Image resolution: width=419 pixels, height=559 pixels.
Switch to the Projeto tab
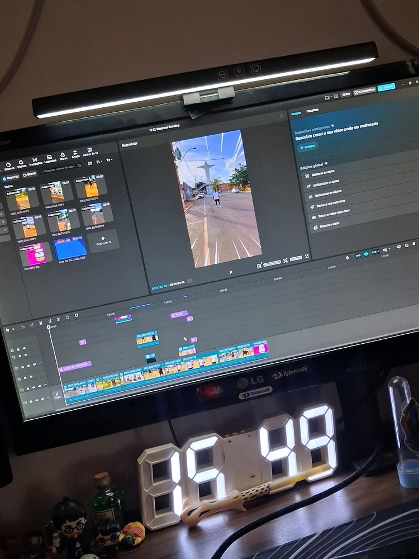296,113
